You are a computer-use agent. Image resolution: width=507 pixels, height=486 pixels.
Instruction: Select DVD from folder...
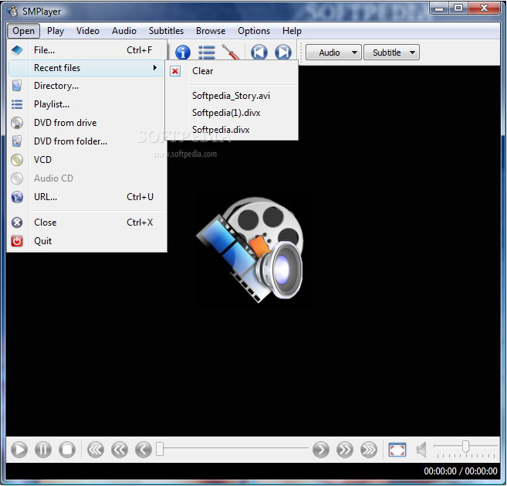pyautogui.click(x=86, y=141)
